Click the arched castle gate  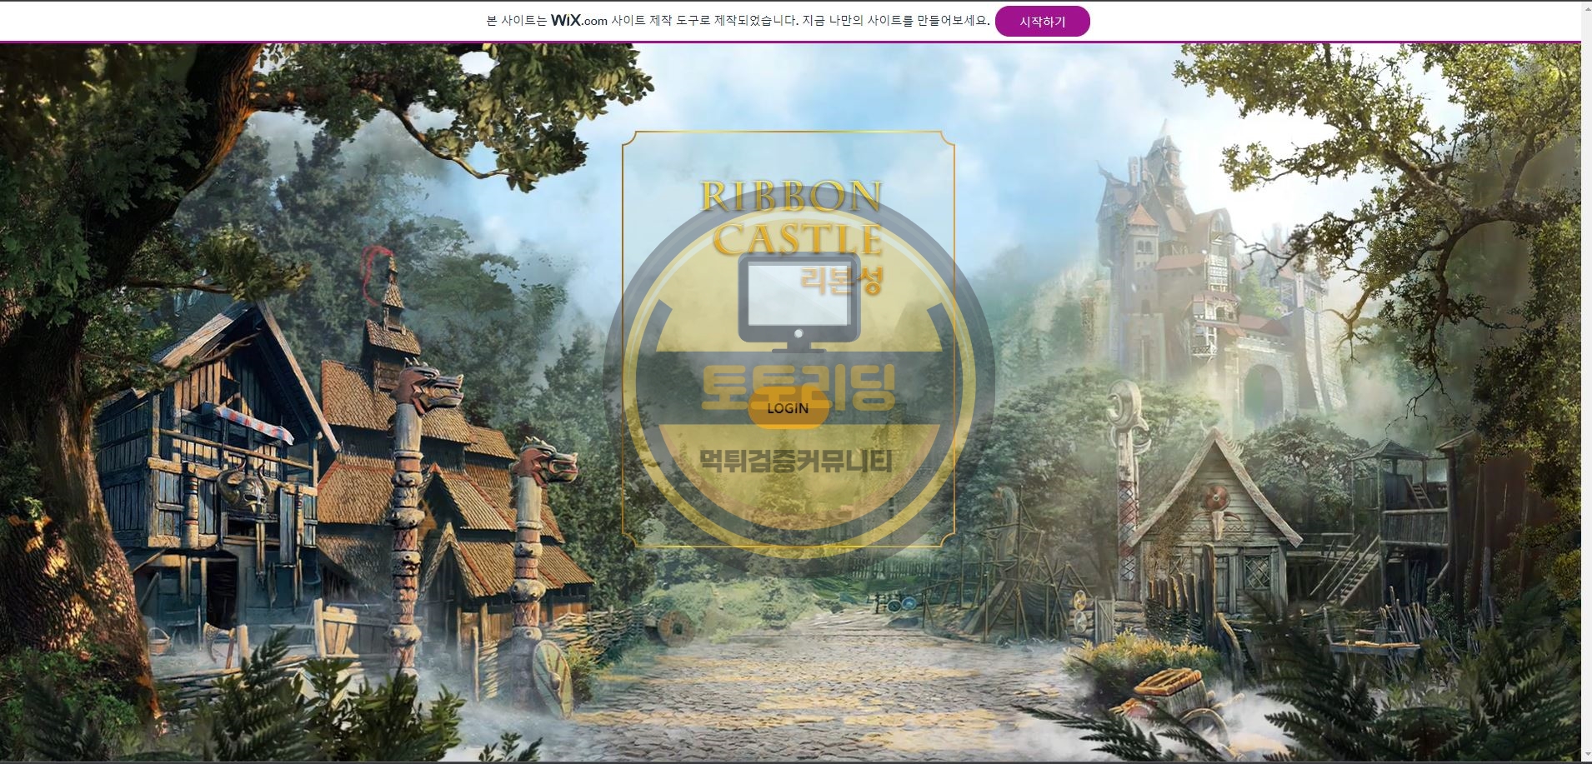1263,390
